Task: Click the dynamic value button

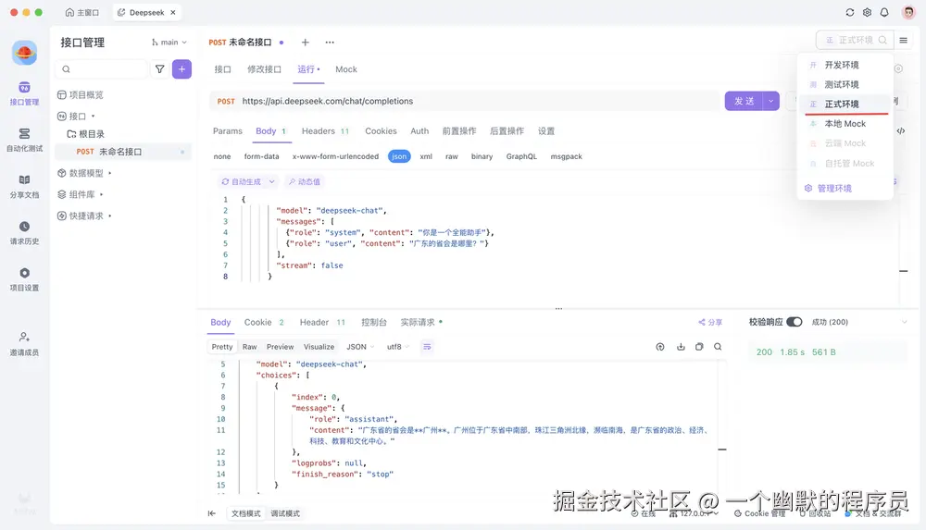Action: tap(304, 182)
